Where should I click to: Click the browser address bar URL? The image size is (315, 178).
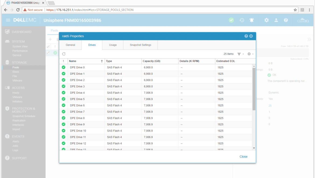(x=90, y=10)
